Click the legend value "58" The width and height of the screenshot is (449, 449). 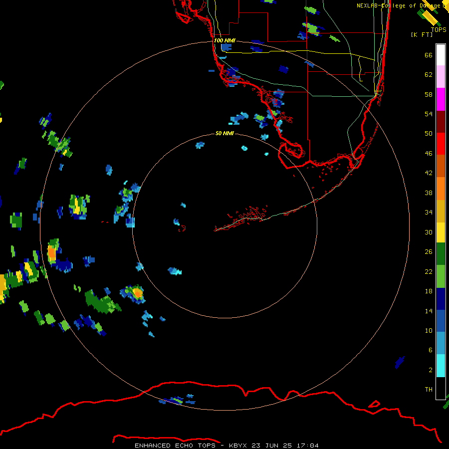click(429, 94)
